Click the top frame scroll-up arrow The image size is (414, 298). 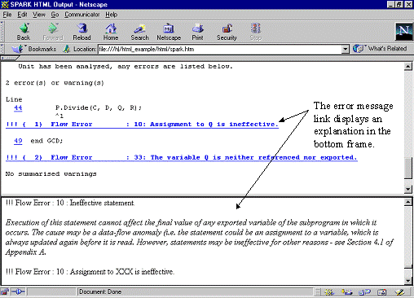[x=407, y=66]
